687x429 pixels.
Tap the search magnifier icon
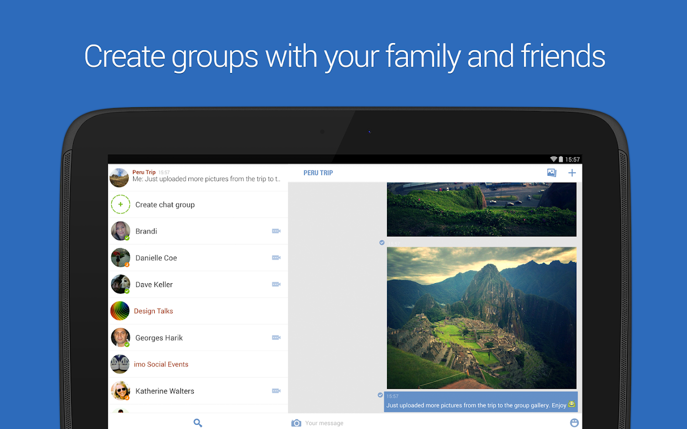pyautogui.click(x=198, y=423)
